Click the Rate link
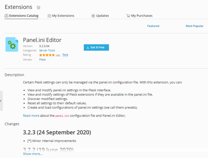Screen dimensions: 208x158 pos(65,55)
